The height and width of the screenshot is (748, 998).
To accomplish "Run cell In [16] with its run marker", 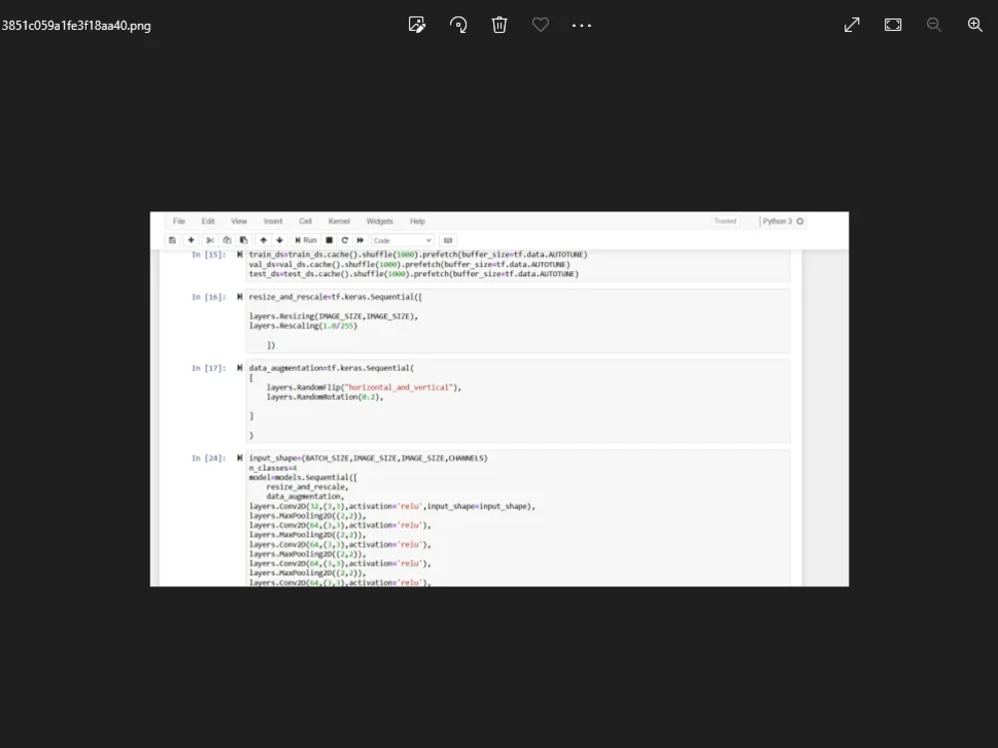I will (x=240, y=297).
